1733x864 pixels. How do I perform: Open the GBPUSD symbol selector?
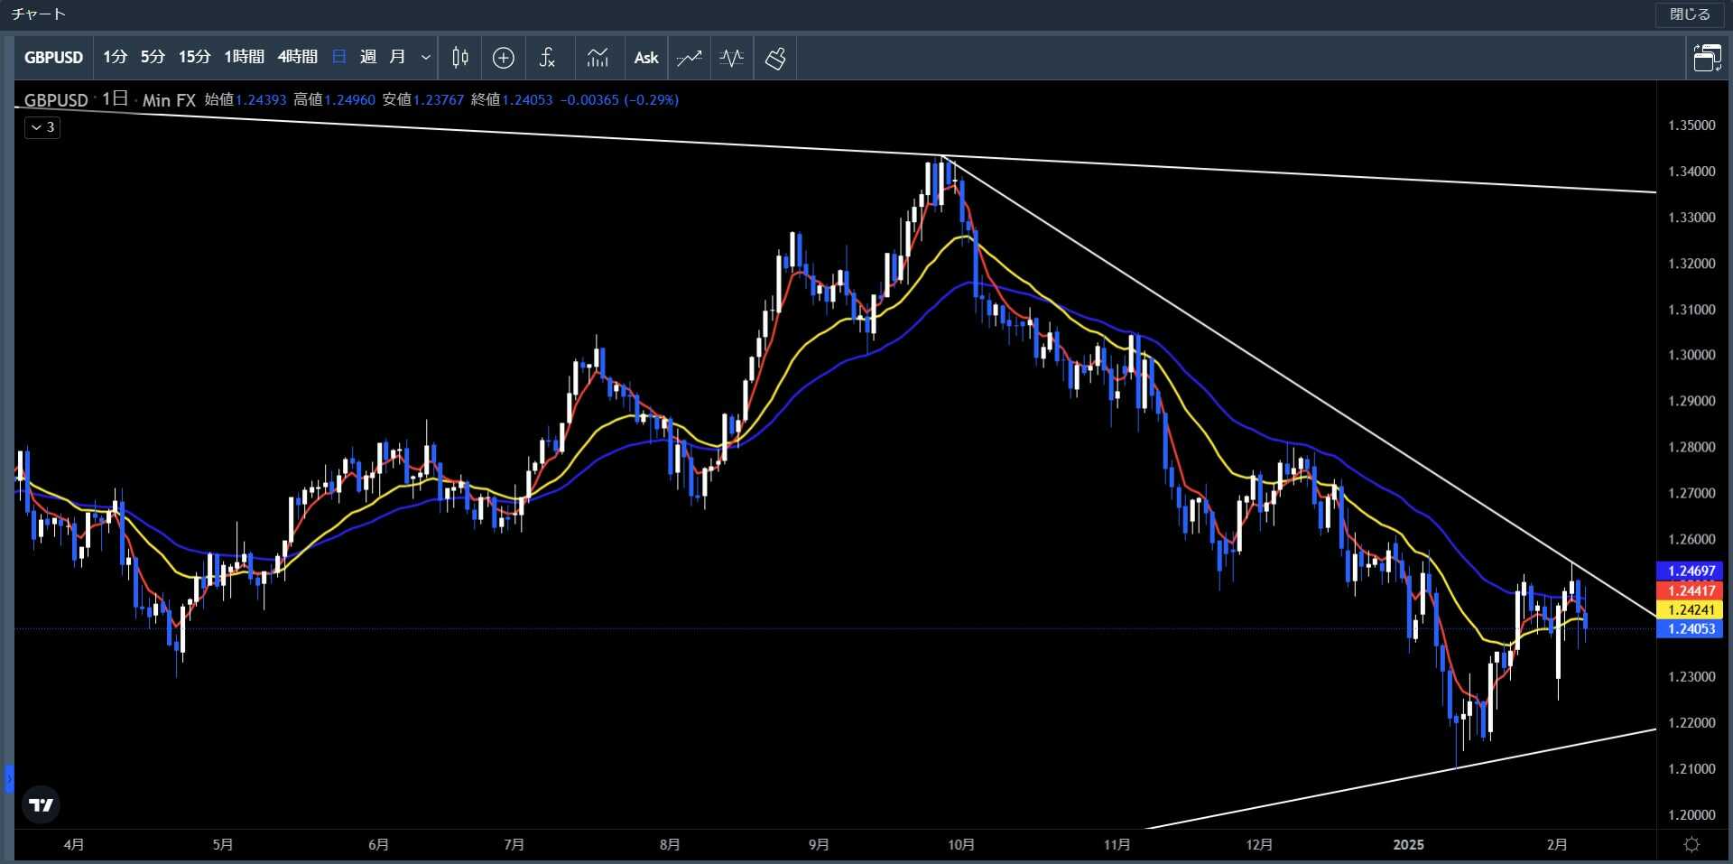(53, 58)
